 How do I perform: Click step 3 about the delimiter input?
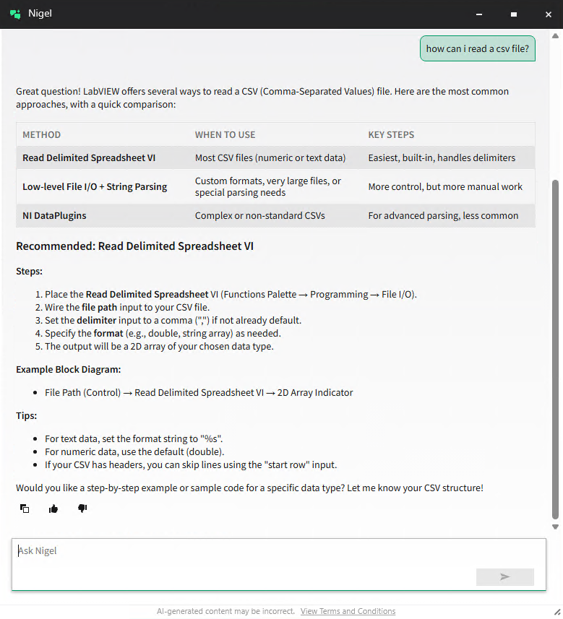point(173,320)
